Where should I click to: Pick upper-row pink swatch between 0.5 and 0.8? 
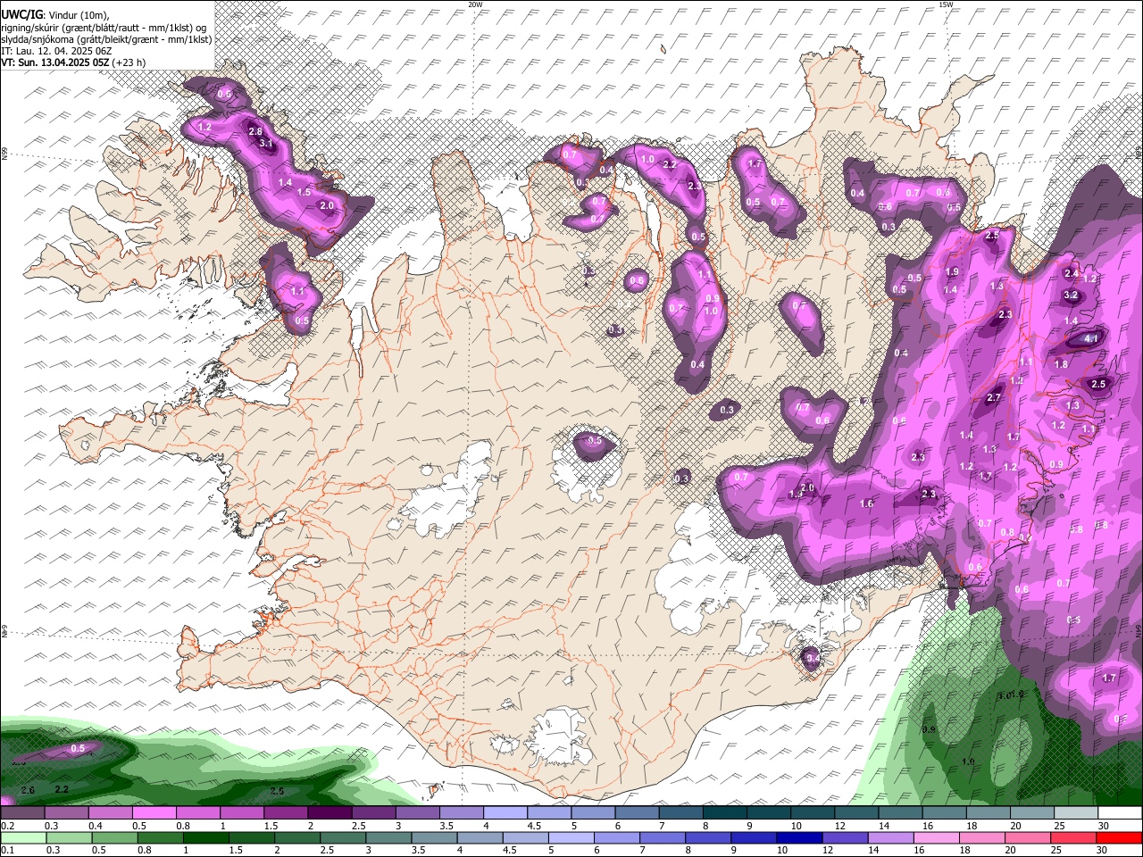click(x=154, y=812)
